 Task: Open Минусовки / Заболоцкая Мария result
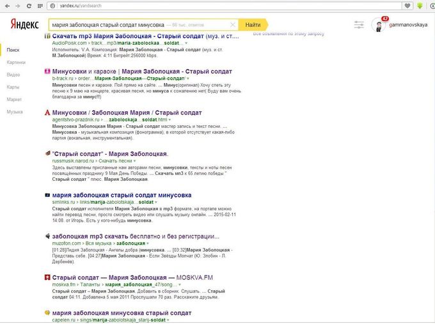coord(127,112)
